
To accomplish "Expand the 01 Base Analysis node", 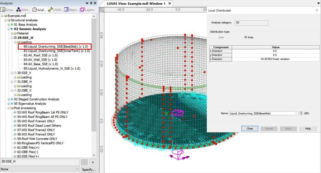I will pos(8,25).
